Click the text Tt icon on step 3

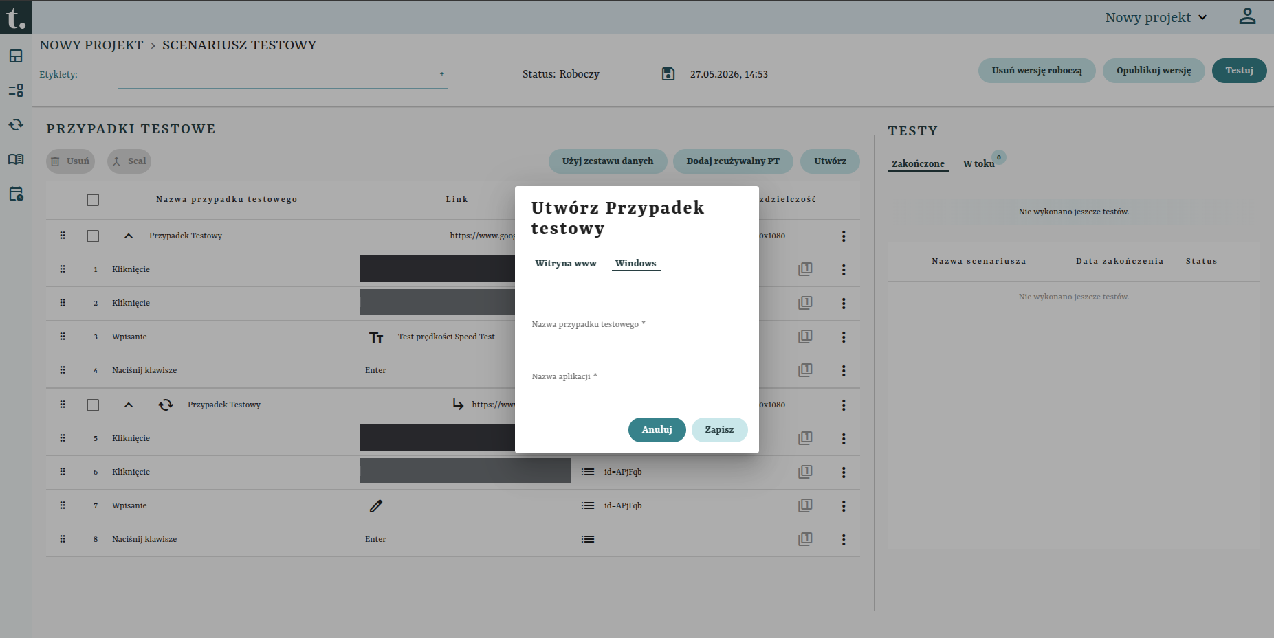click(376, 337)
